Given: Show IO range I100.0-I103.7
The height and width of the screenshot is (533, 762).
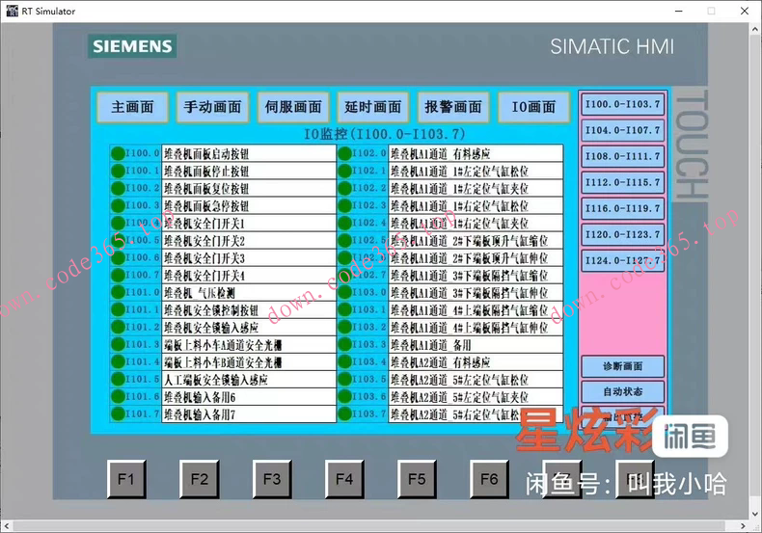Looking at the screenshot, I should [622, 104].
